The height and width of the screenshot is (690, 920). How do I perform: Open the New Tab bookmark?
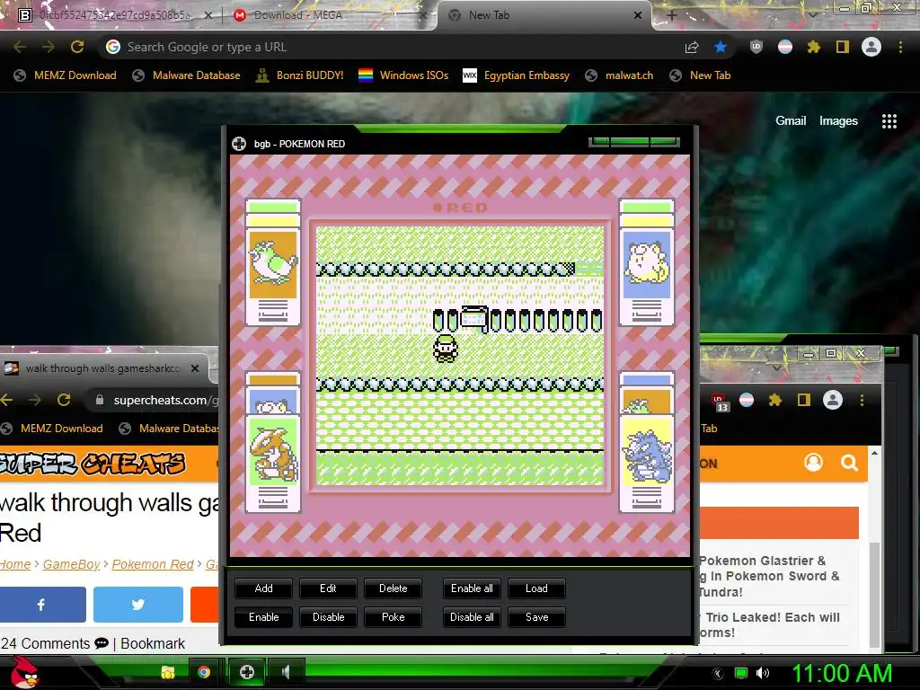(700, 75)
